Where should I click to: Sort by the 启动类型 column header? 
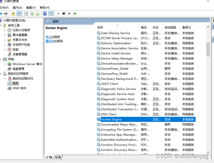click(x=172, y=27)
